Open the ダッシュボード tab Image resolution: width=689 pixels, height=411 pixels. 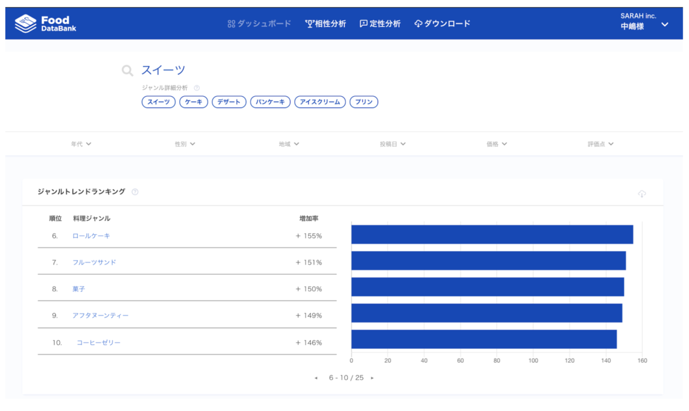pyautogui.click(x=259, y=24)
